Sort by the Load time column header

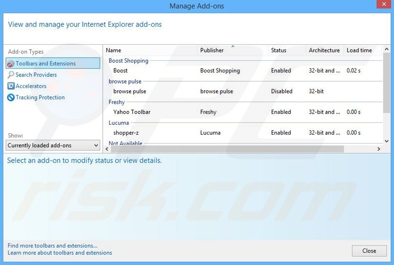pos(359,50)
